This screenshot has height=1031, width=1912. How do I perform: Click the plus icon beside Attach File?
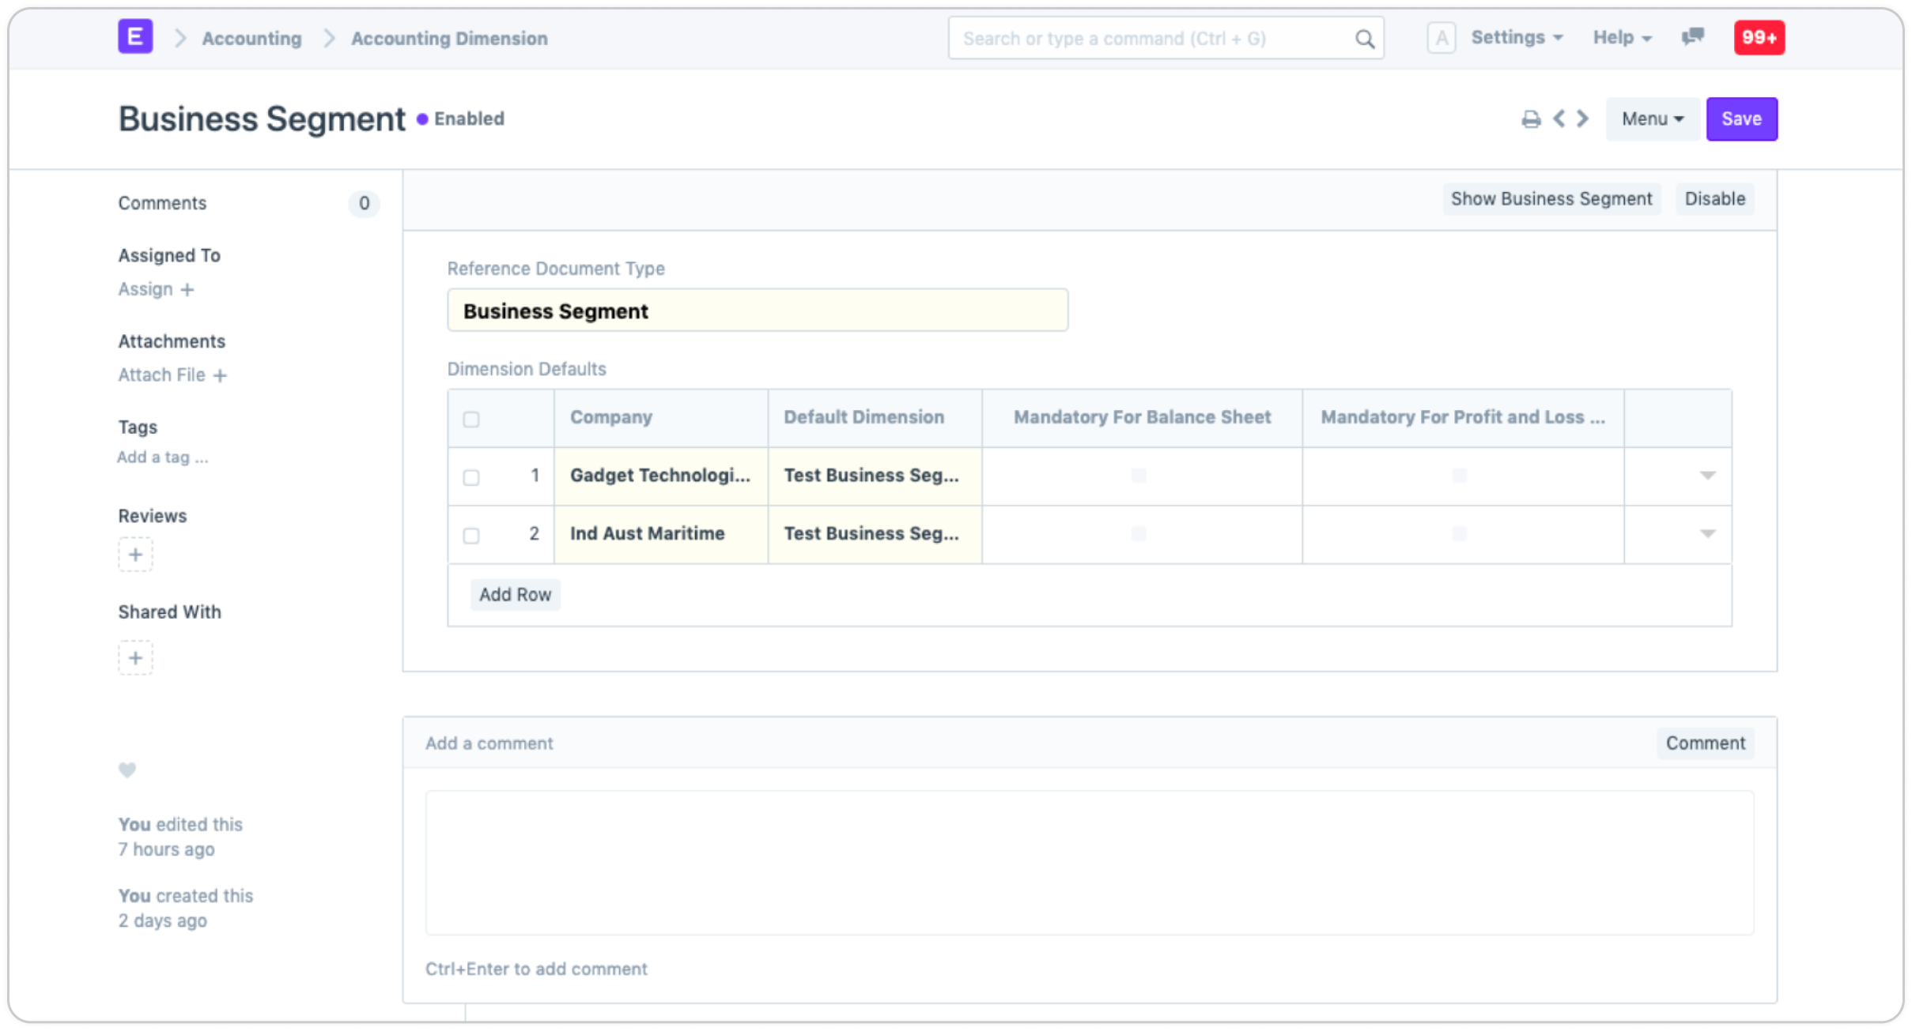click(x=221, y=375)
